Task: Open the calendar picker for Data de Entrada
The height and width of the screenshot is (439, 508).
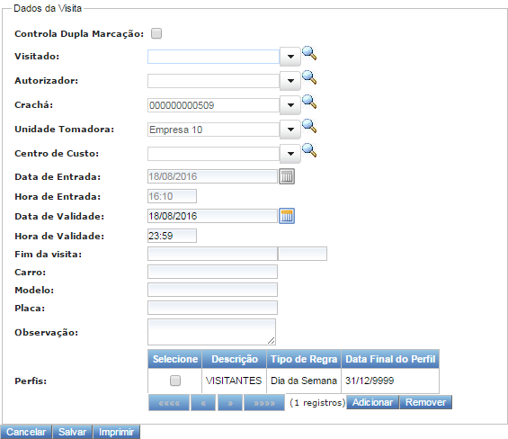Action: (x=287, y=176)
